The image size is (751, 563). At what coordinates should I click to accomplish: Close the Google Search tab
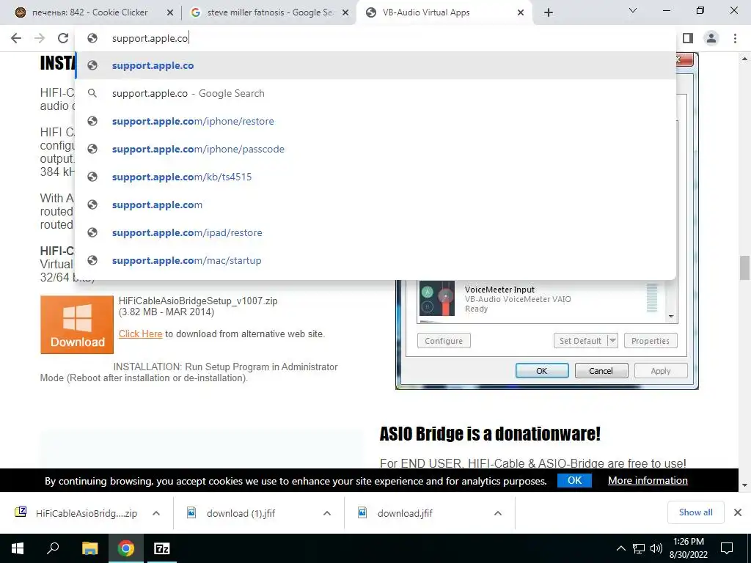tap(345, 13)
